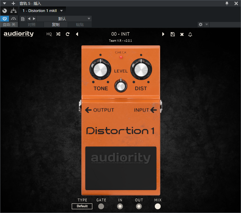Toggle the sidechain/automation arc icon
The width and height of the screenshot is (241, 213).
pos(13,19)
